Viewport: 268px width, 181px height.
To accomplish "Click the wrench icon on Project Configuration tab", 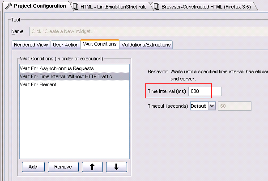I will 9,6.
